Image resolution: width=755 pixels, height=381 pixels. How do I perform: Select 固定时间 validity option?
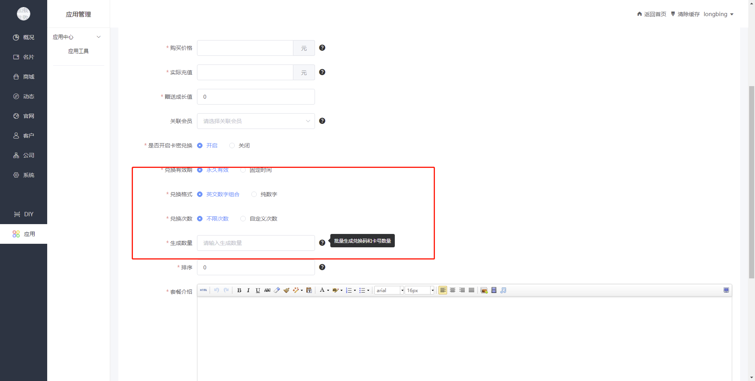(x=256, y=170)
